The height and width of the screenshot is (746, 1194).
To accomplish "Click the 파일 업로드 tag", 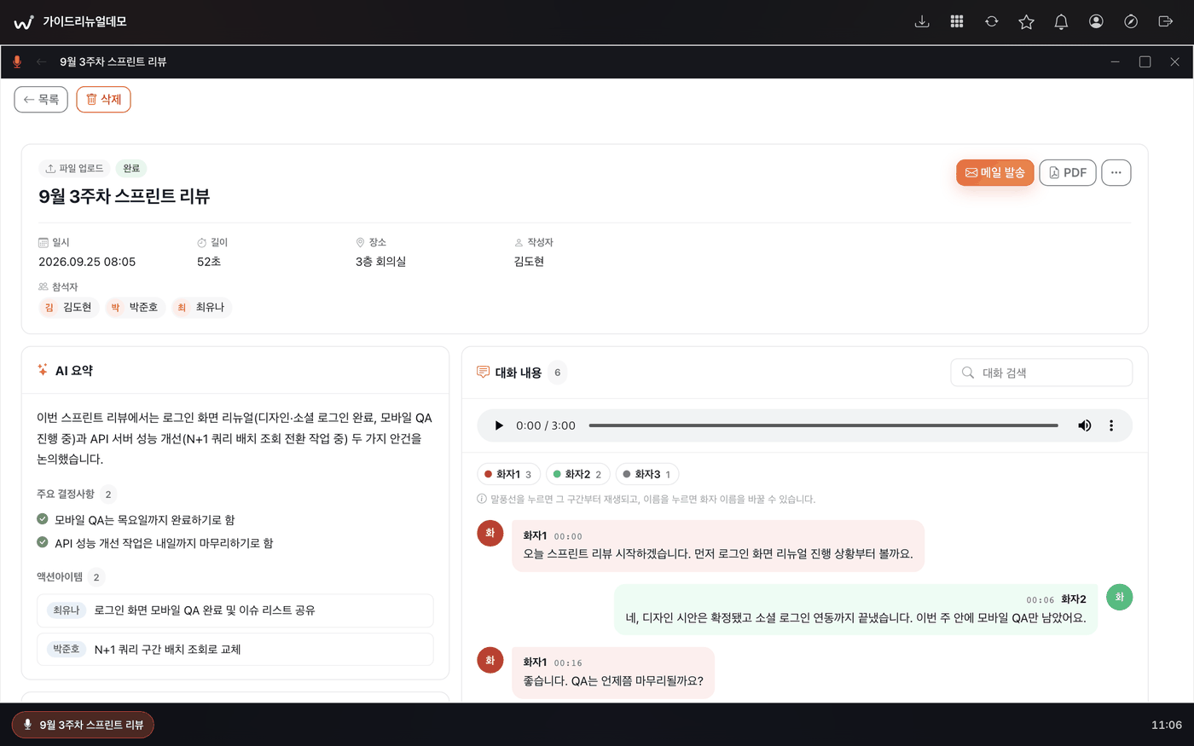I will [x=74, y=168].
